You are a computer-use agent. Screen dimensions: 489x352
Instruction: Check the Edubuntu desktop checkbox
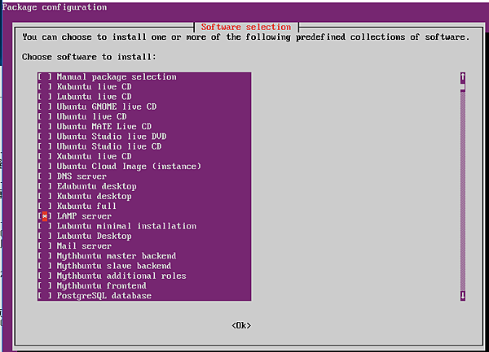pyautogui.click(x=45, y=186)
